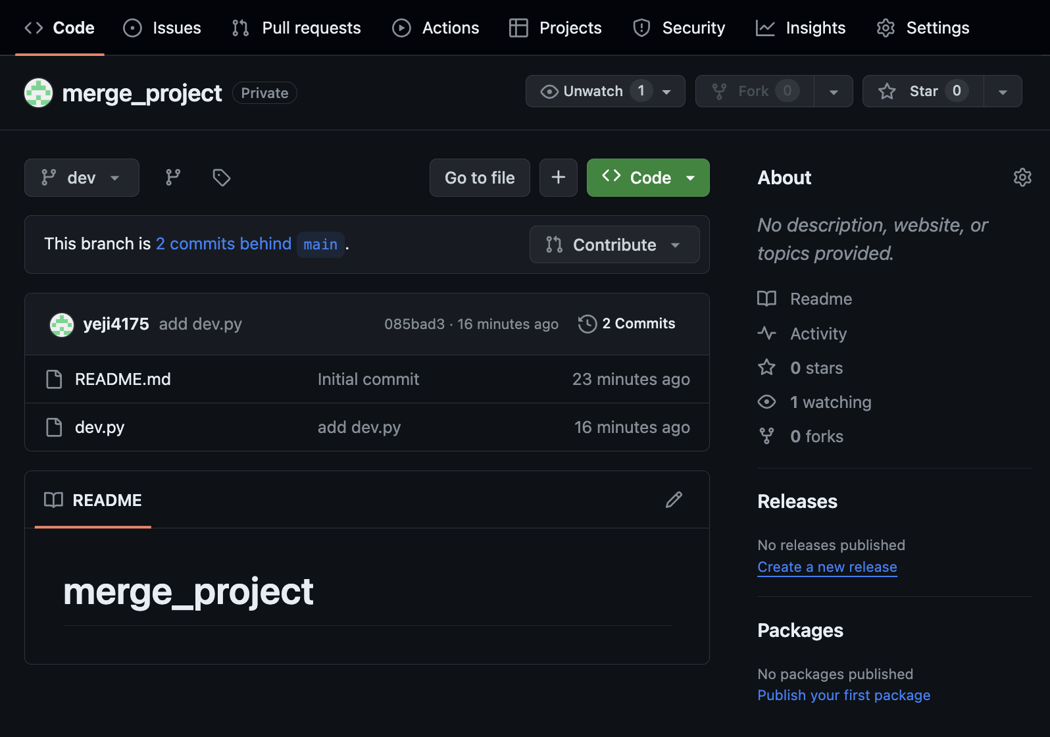Open README.md file

123,379
